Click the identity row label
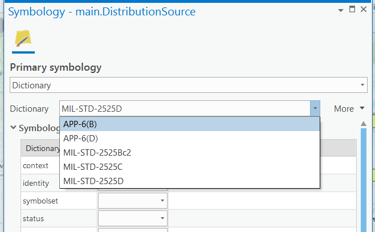This screenshot has width=375, height=232. coord(36,183)
